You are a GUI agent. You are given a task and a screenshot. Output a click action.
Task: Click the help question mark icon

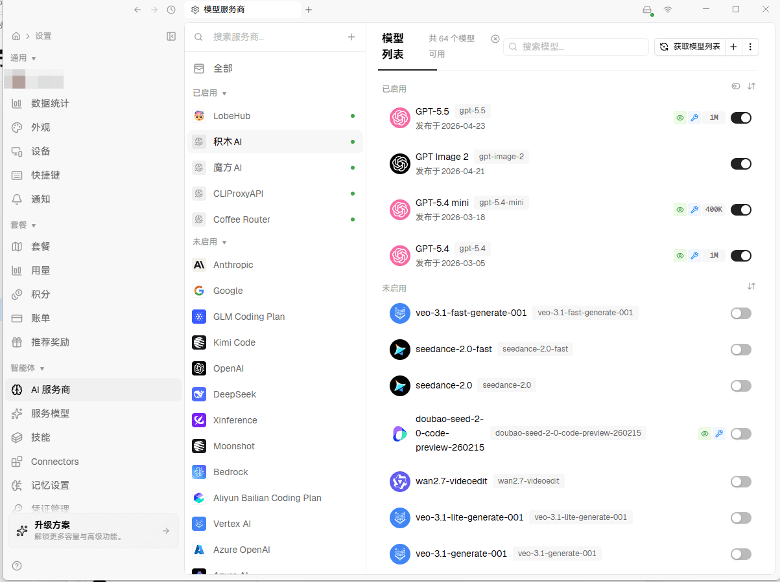tap(17, 566)
